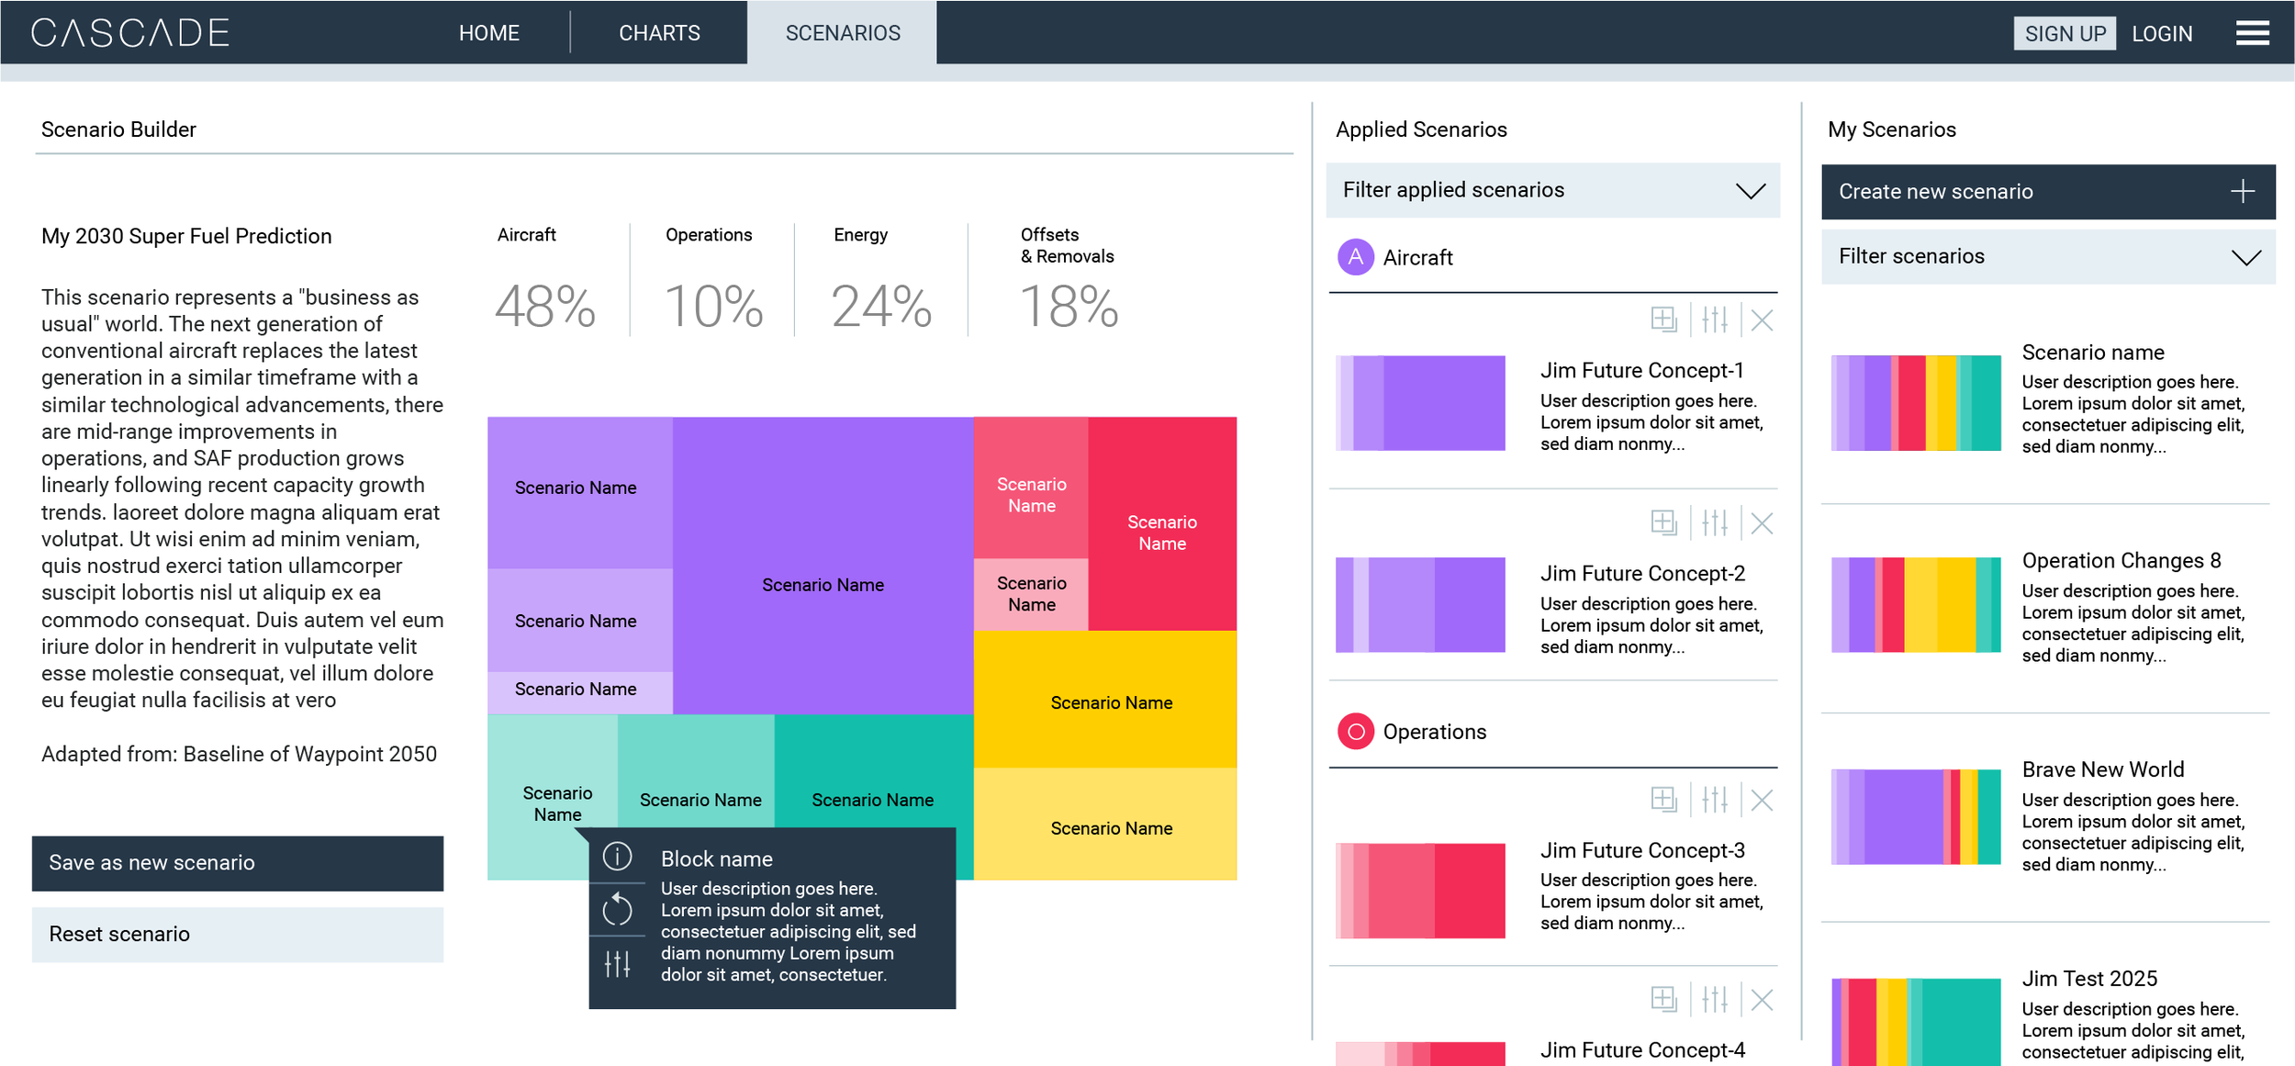Click the info icon in Block name tooltip
This screenshot has height=1066, width=2295.
coord(617,857)
